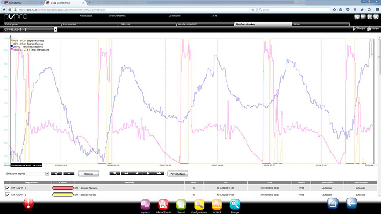This screenshot has width=381, height=214.
Task: Open the Impianto section icon
Action: pyautogui.click(x=146, y=205)
